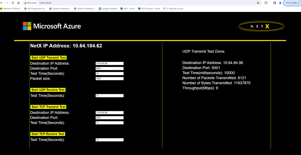Edit the UDP Transmit Destination IP Address field
The image size is (301, 155).
pos(110,64)
